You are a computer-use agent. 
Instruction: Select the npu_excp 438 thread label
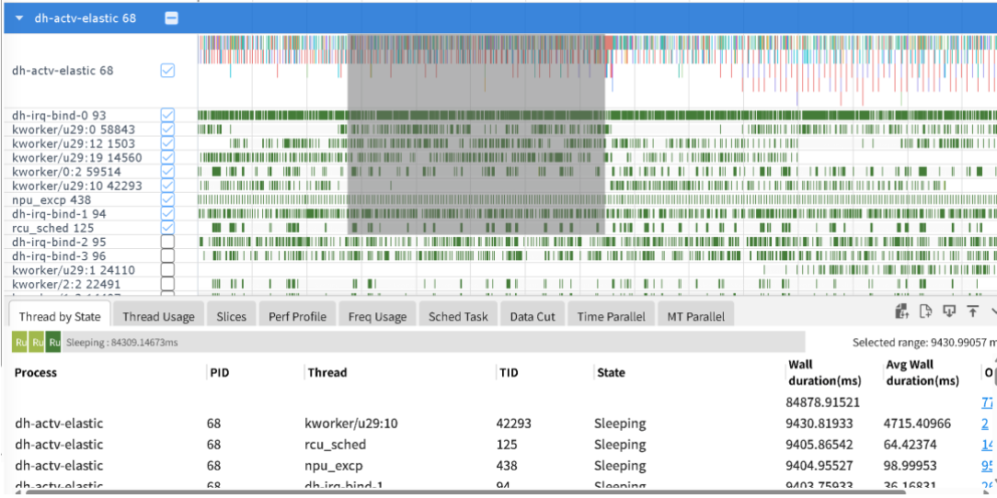[52, 199]
